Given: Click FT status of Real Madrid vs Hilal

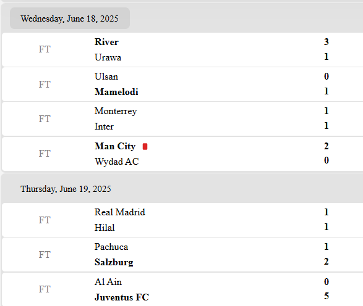Looking at the screenshot, I should click(45, 220).
